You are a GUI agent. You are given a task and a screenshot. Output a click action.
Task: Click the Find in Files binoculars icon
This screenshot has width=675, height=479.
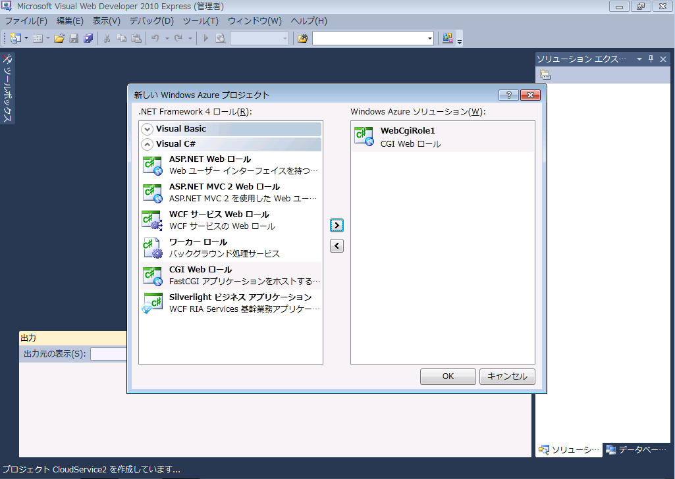pyautogui.click(x=303, y=38)
